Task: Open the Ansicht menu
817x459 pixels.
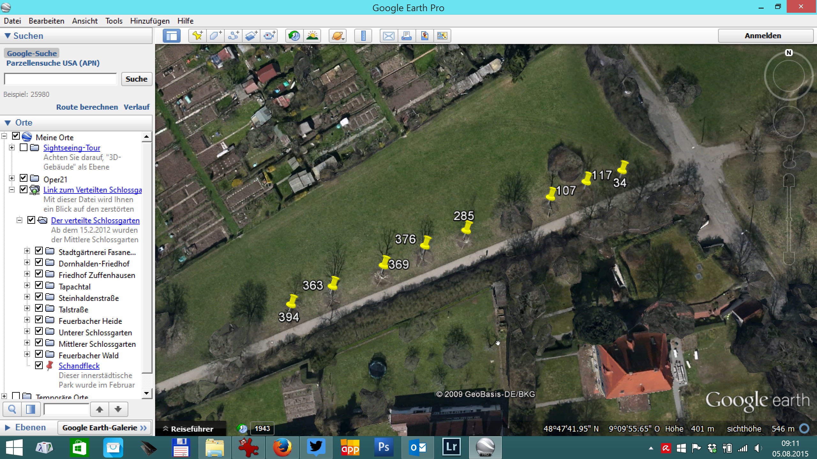Action: (x=85, y=21)
